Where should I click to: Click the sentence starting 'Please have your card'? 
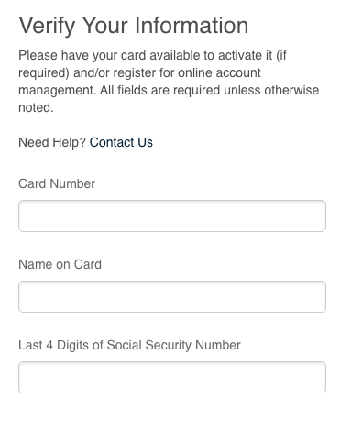pos(140,72)
